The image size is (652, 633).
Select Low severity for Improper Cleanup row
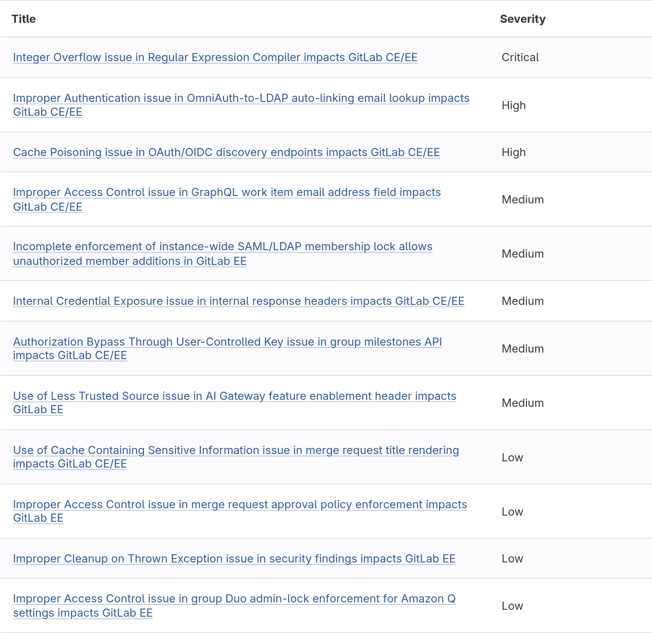point(512,559)
